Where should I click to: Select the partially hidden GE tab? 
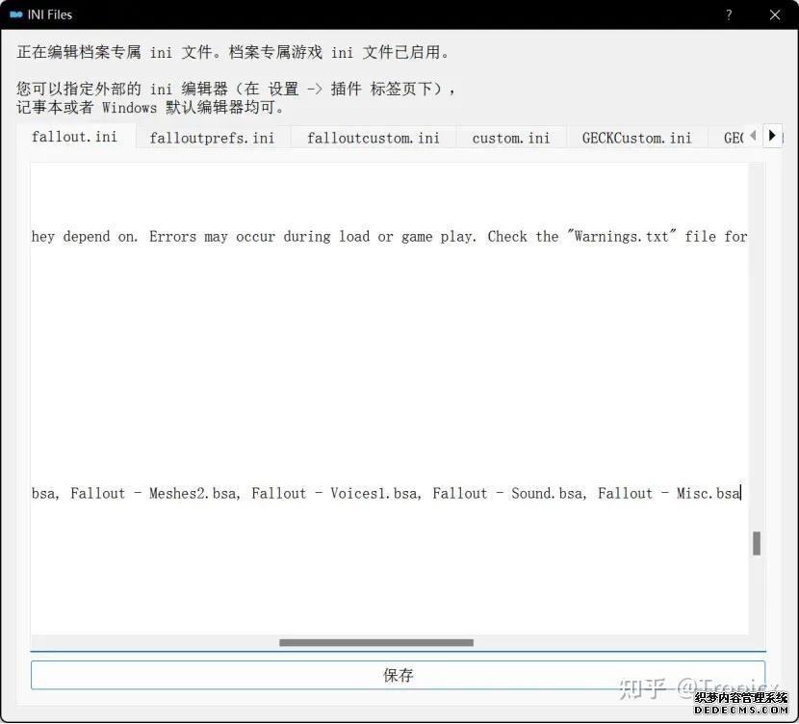pyautogui.click(x=732, y=139)
